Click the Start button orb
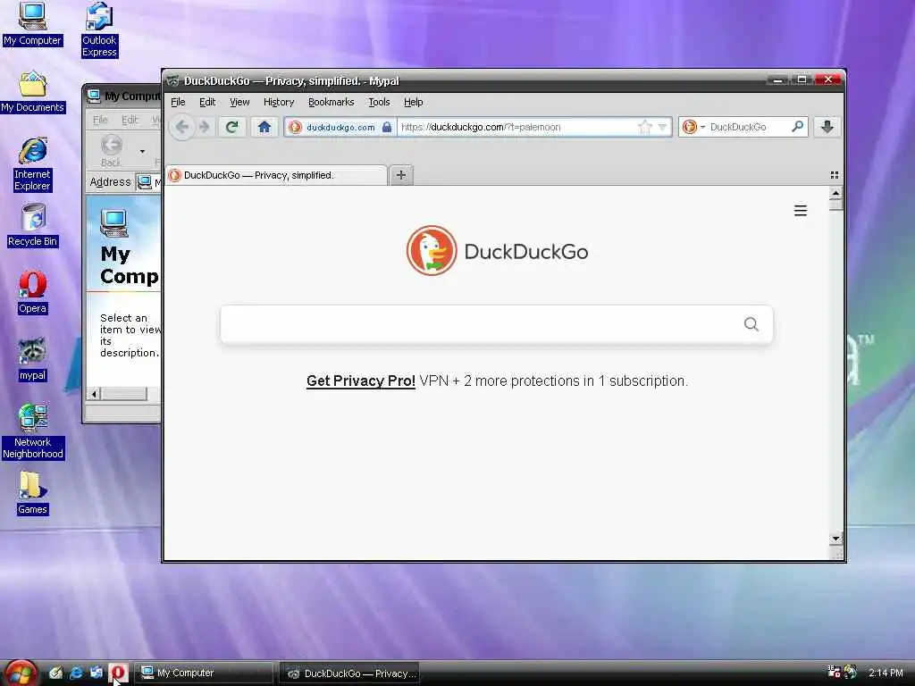 click(21, 673)
